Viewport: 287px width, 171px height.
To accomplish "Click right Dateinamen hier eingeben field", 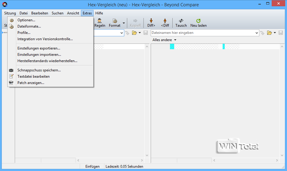I will [203, 33].
